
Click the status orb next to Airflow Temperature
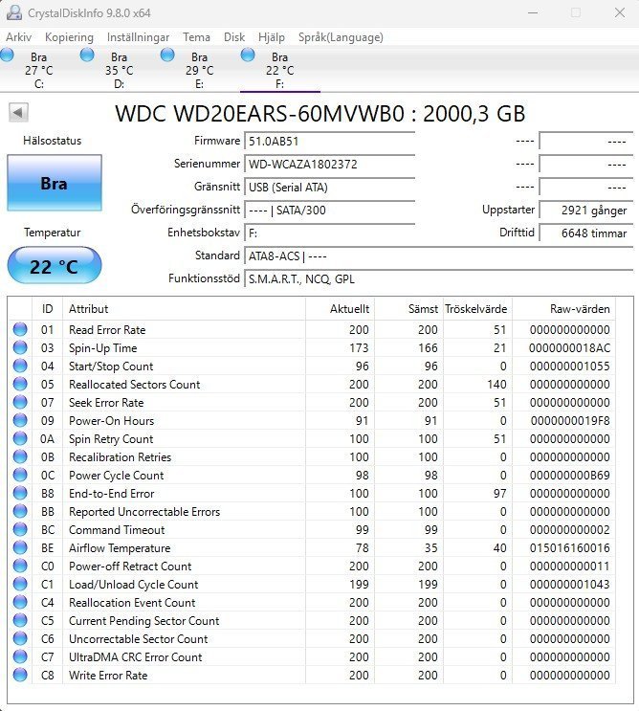click(x=20, y=548)
